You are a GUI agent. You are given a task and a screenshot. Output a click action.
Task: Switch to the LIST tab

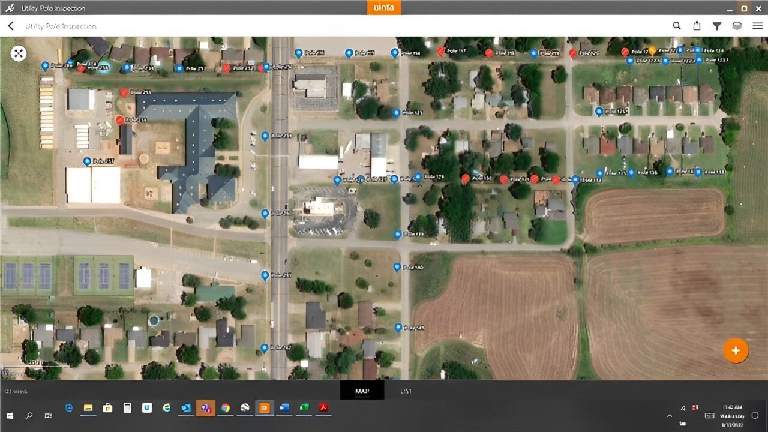click(406, 391)
